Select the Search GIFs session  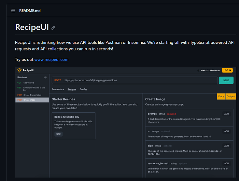(x=32, y=83)
